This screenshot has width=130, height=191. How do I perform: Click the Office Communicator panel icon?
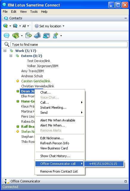coord(6,181)
